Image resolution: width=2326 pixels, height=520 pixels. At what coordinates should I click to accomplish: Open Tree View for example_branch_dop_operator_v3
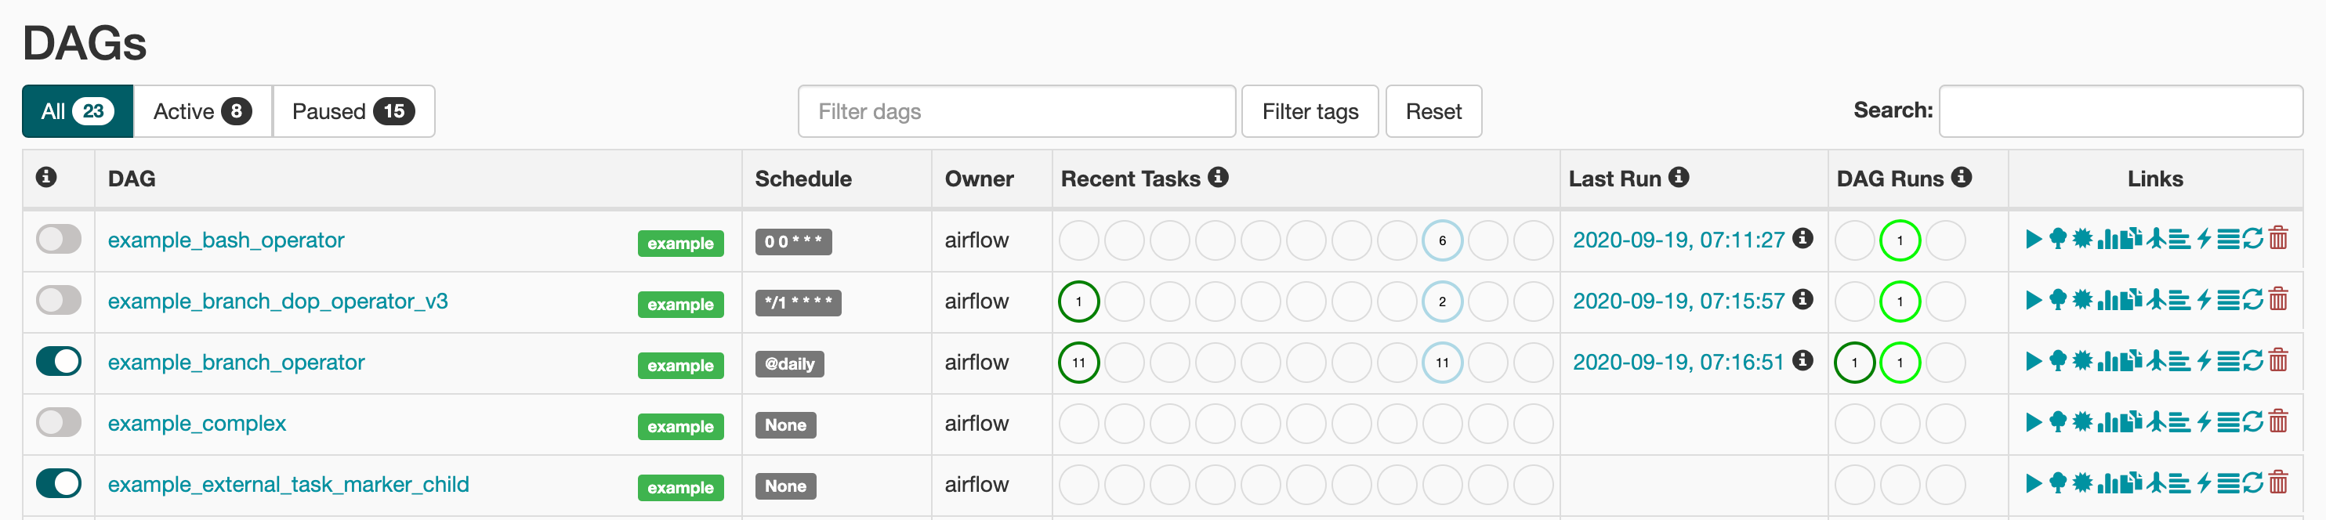(2058, 301)
